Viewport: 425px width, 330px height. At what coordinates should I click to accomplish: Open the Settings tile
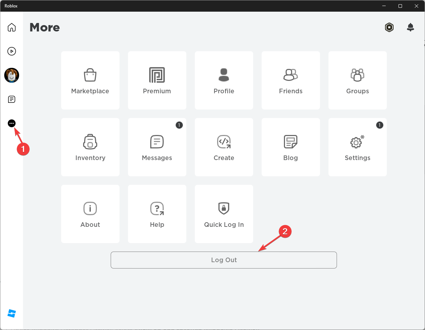(357, 147)
